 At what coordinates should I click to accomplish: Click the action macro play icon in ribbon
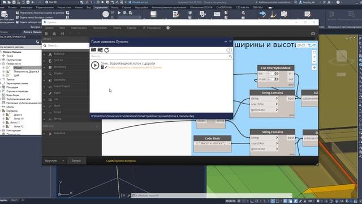(x=119, y=12)
